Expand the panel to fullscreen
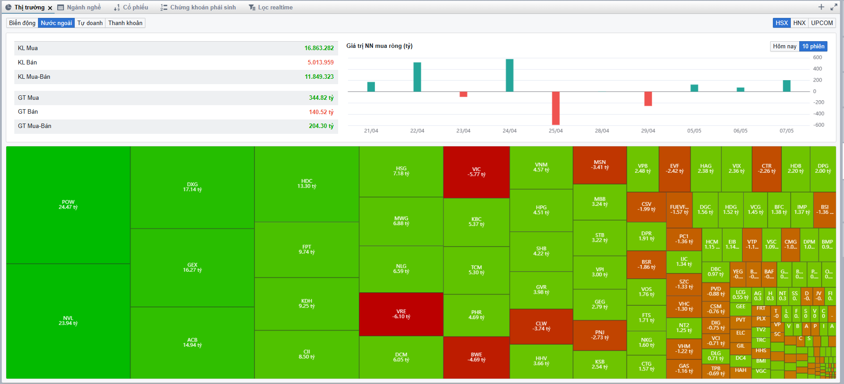 (834, 7)
